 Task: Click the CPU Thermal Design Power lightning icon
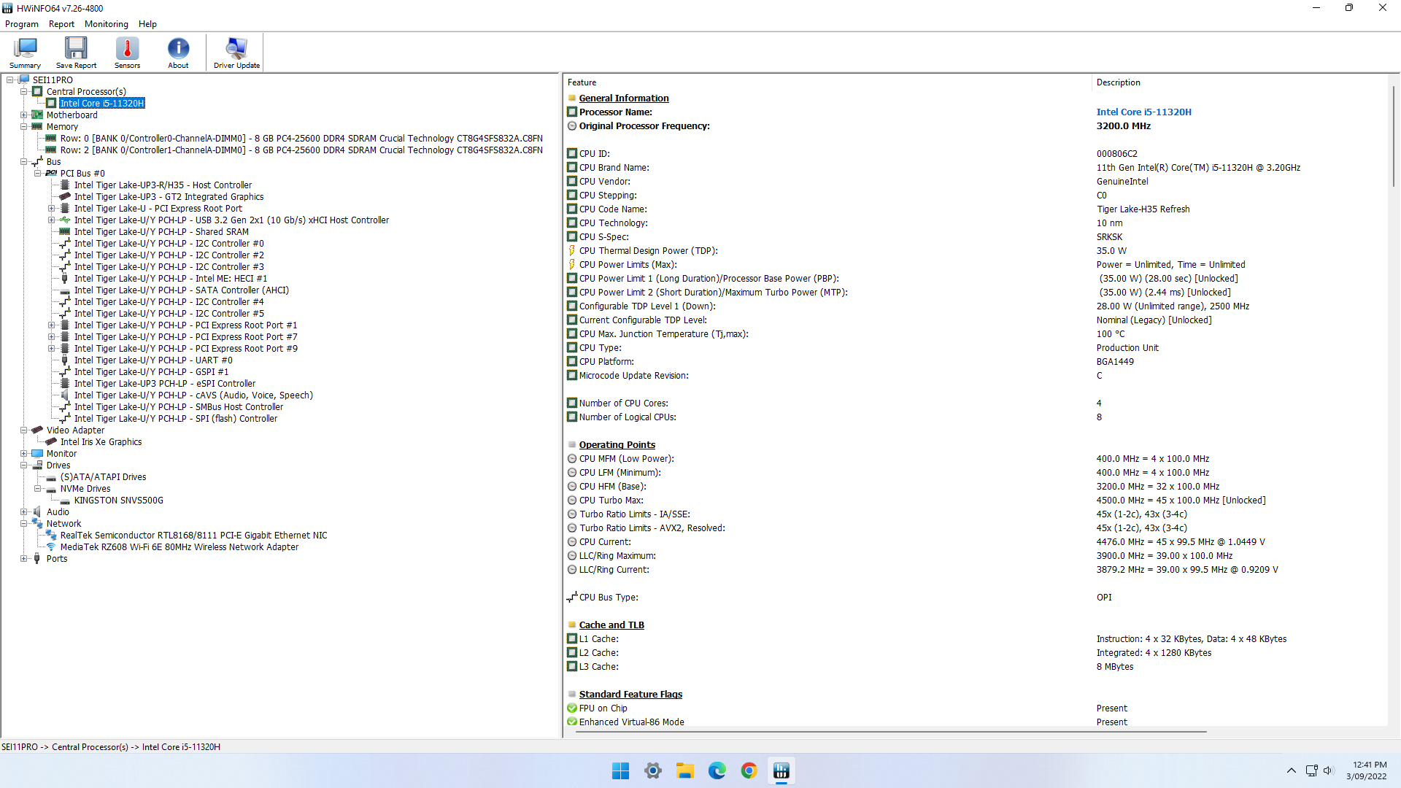point(572,250)
